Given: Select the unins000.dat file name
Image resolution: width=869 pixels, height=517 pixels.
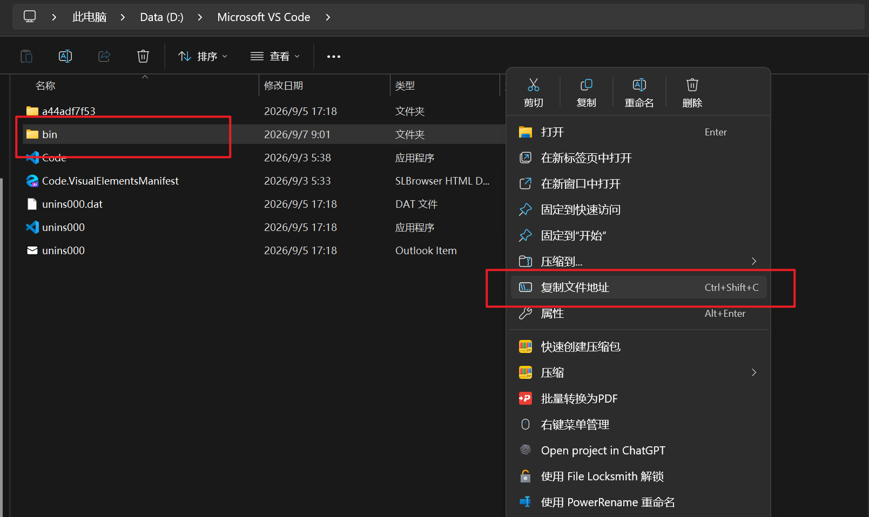Looking at the screenshot, I should (72, 204).
